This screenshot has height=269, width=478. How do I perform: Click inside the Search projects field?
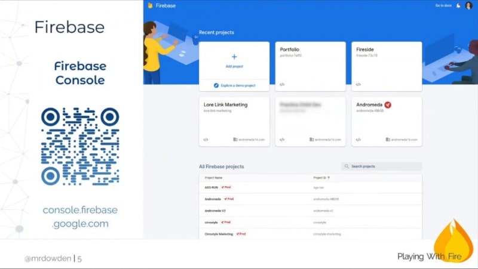pos(381,166)
